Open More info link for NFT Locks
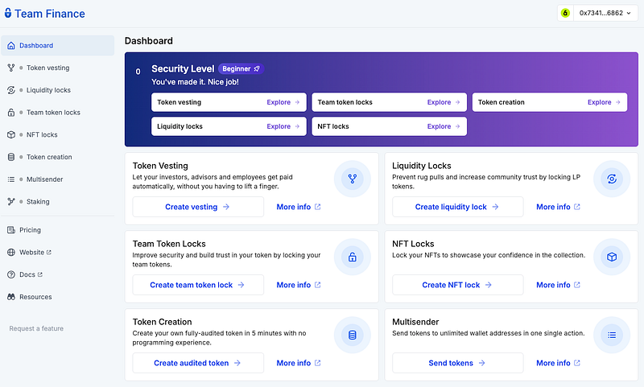The image size is (644, 387). (558, 285)
